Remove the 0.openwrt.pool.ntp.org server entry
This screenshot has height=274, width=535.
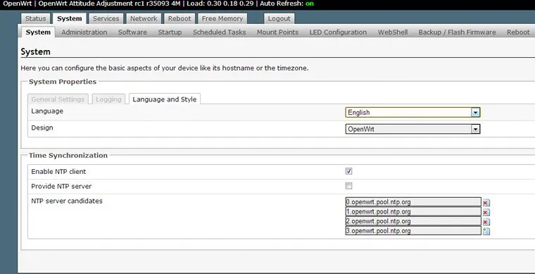[x=486, y=203]
